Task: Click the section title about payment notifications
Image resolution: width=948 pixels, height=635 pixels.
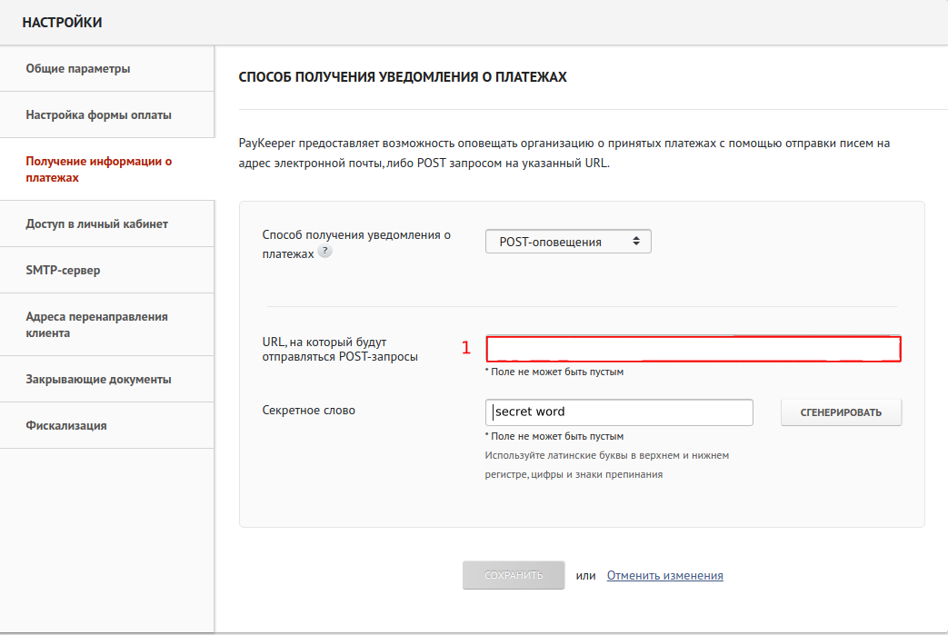Action: (403, 78)
